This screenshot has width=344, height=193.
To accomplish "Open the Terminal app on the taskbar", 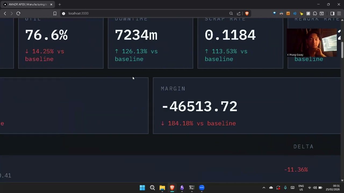I will (192, 188).
